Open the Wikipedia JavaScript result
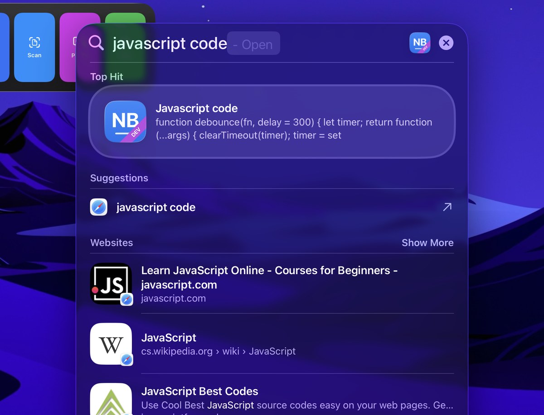Viewport: 544px width, 415px height. [272, 344]
